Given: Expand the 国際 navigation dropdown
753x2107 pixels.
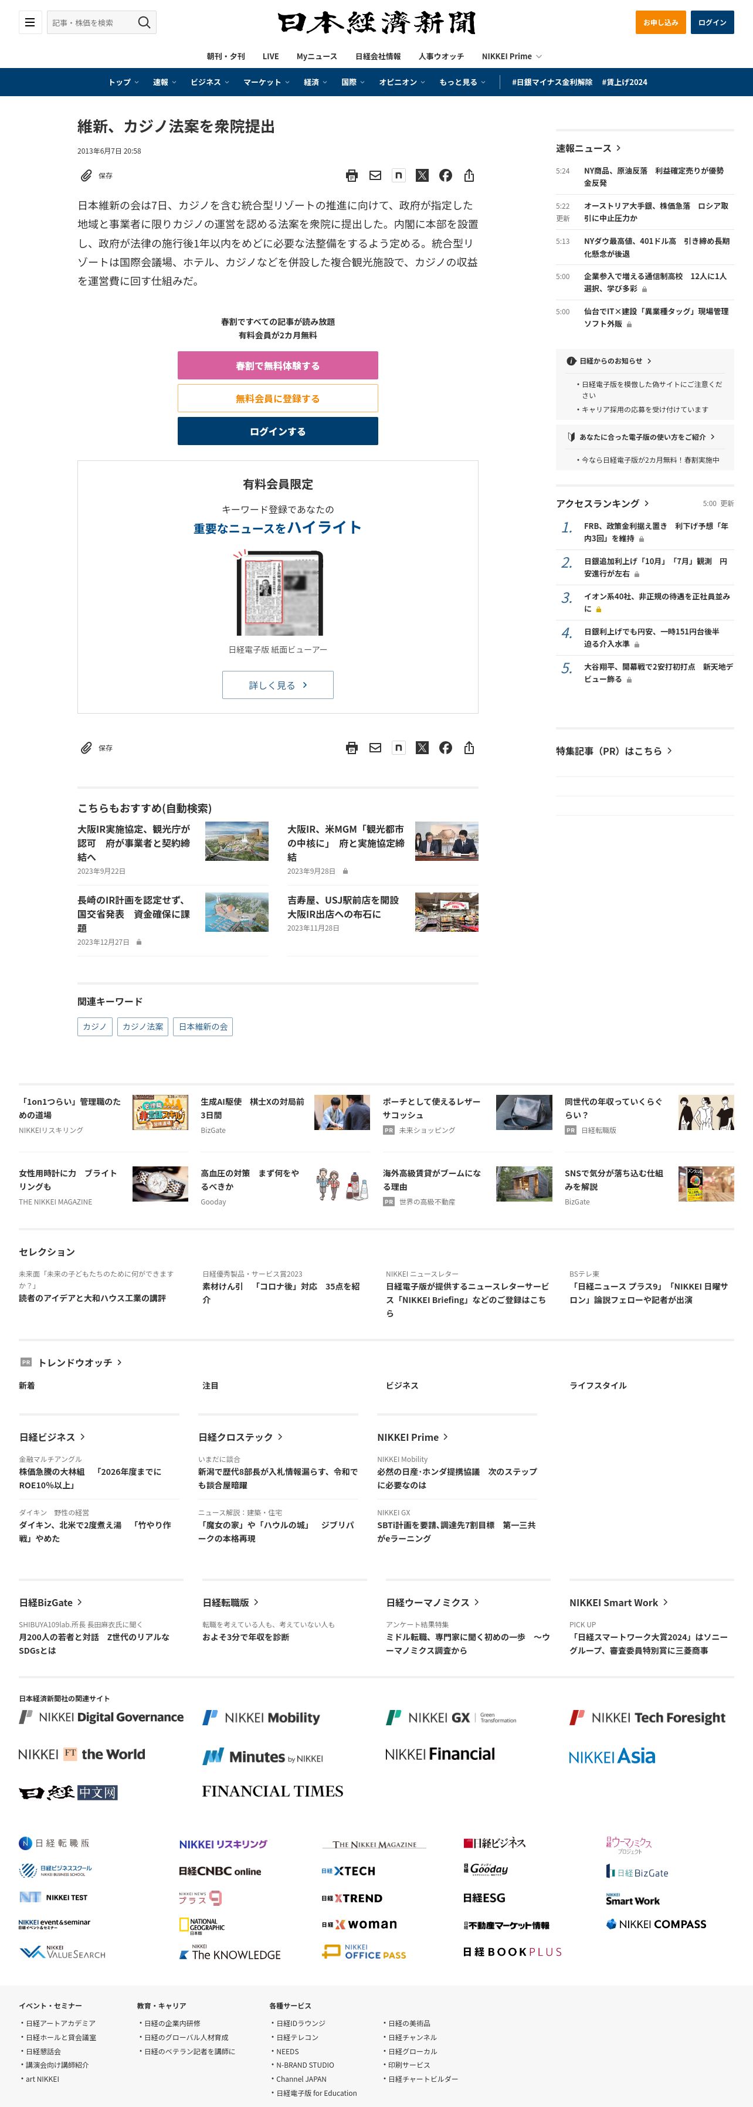Looking at the screenshot, I should [x=353, y=82].
